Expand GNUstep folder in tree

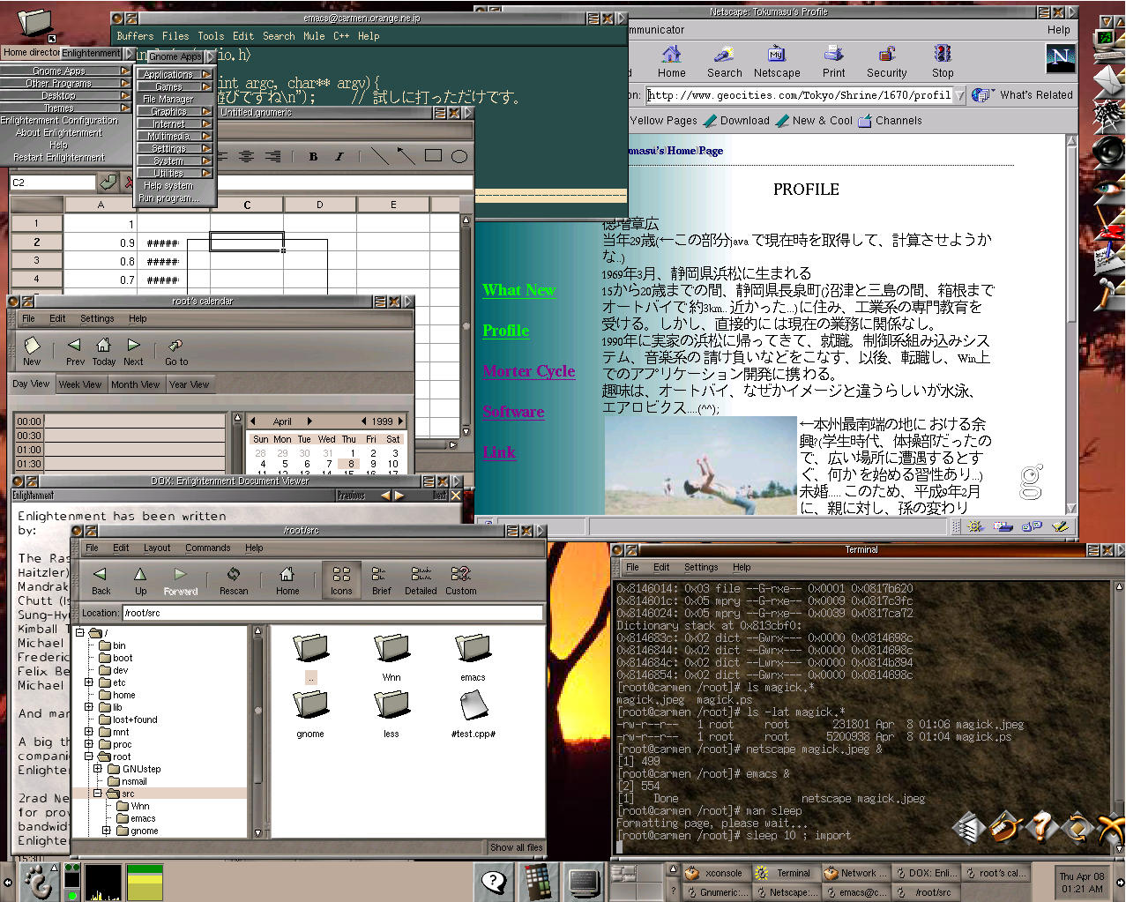pyautogui.click(x=98, y=769)
